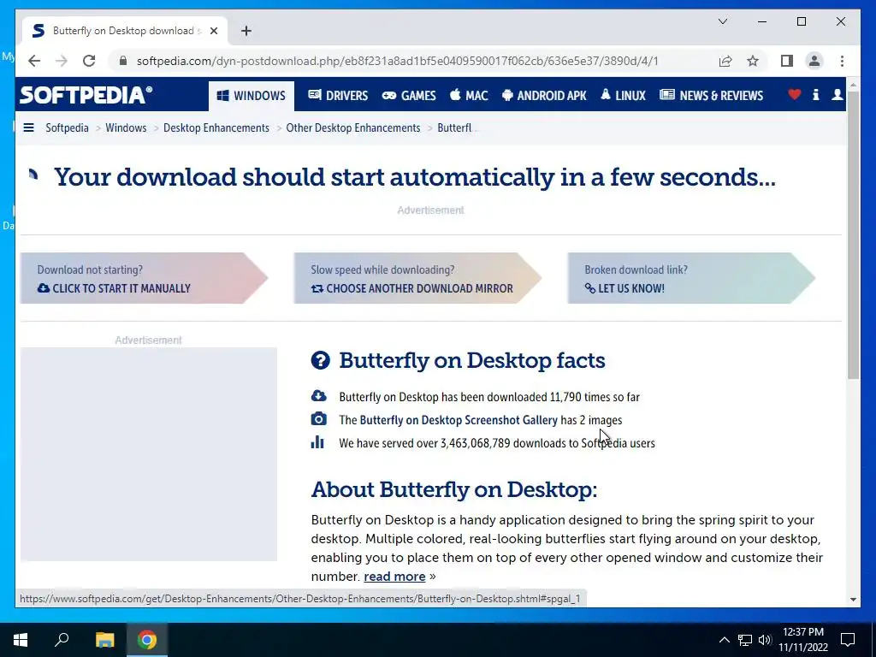Screen dimensions: 876x657
Task: Click the Softpedia logo
Action: (86, 95)
